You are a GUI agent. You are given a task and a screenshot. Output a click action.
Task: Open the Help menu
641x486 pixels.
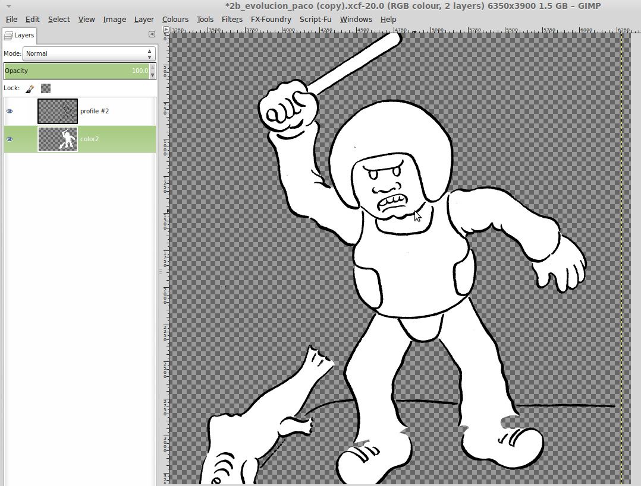(x=388, y=19)
